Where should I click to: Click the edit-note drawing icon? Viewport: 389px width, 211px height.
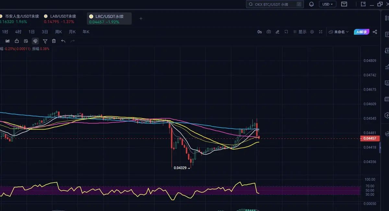coord(26,41)
